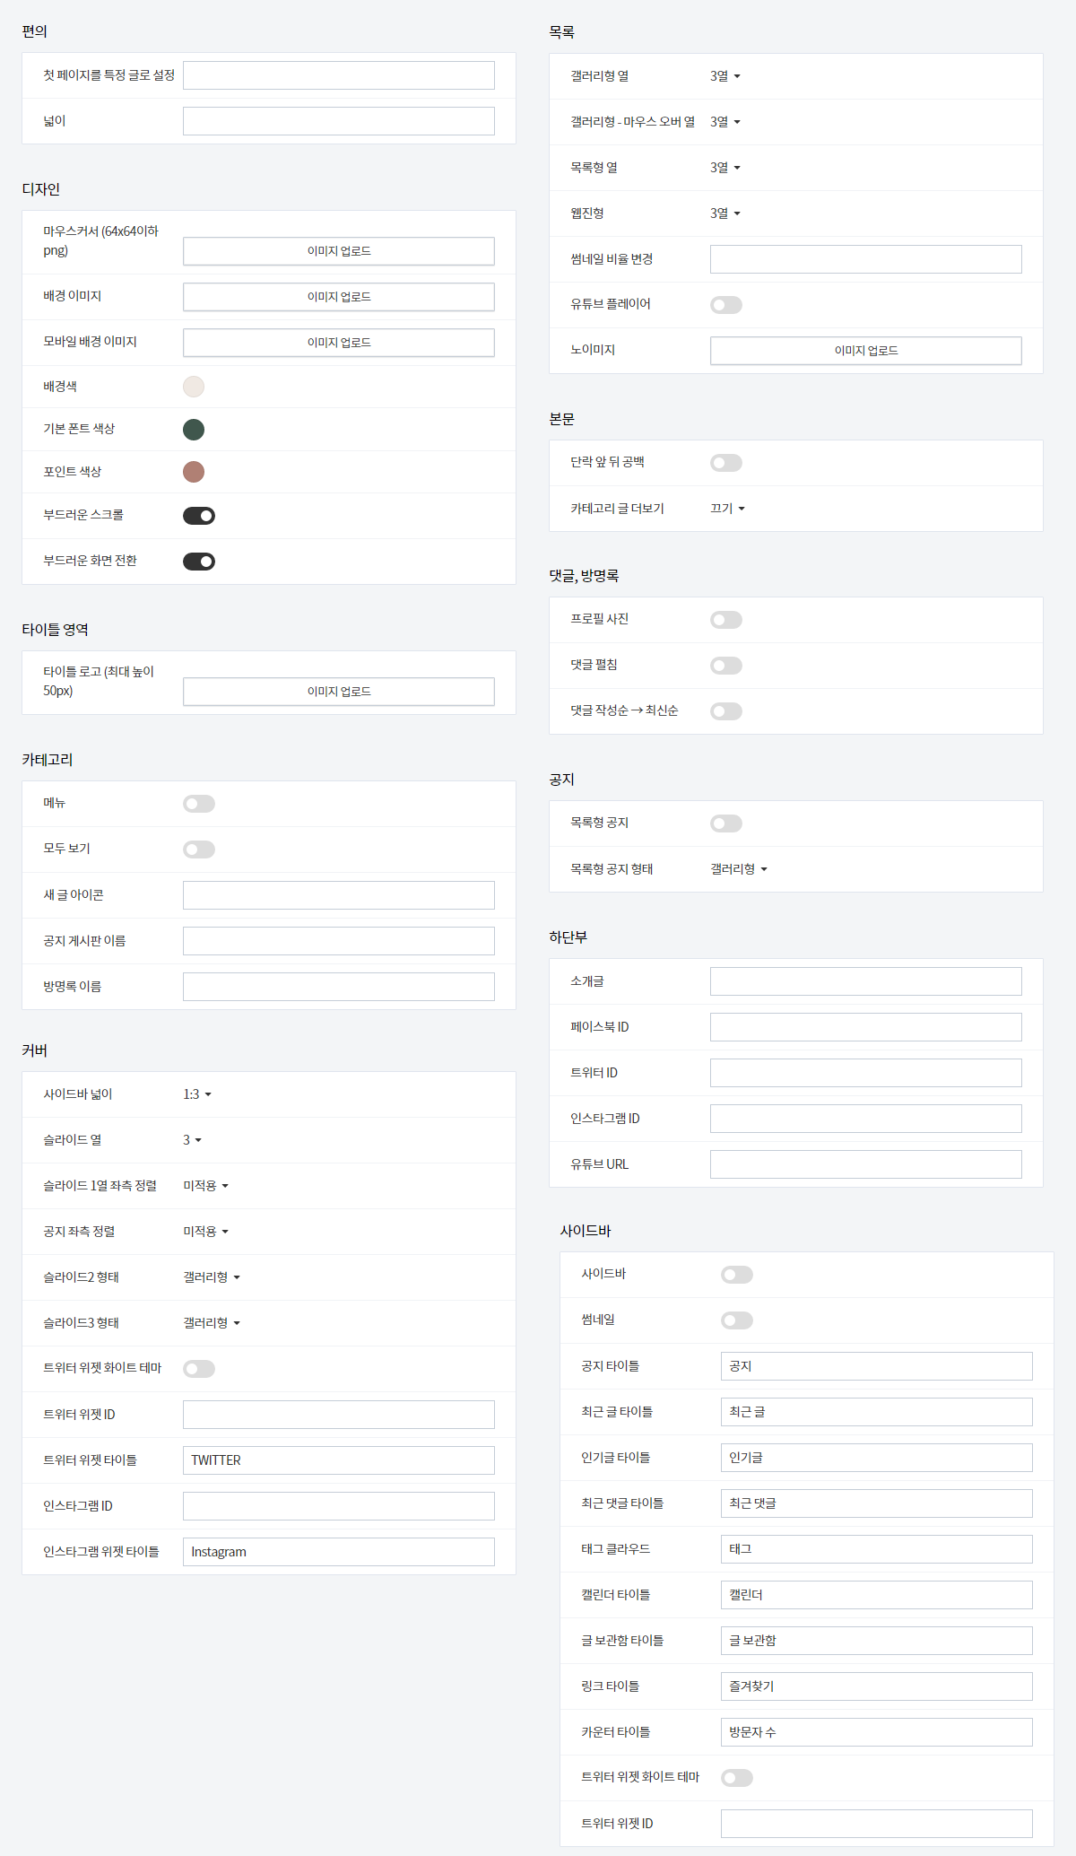The width and height of the screenshot is (1076, 1856).
Task: Click the 트위터 ID field in 하단부
Action: pyautogui.click(x=866, y=1073)
